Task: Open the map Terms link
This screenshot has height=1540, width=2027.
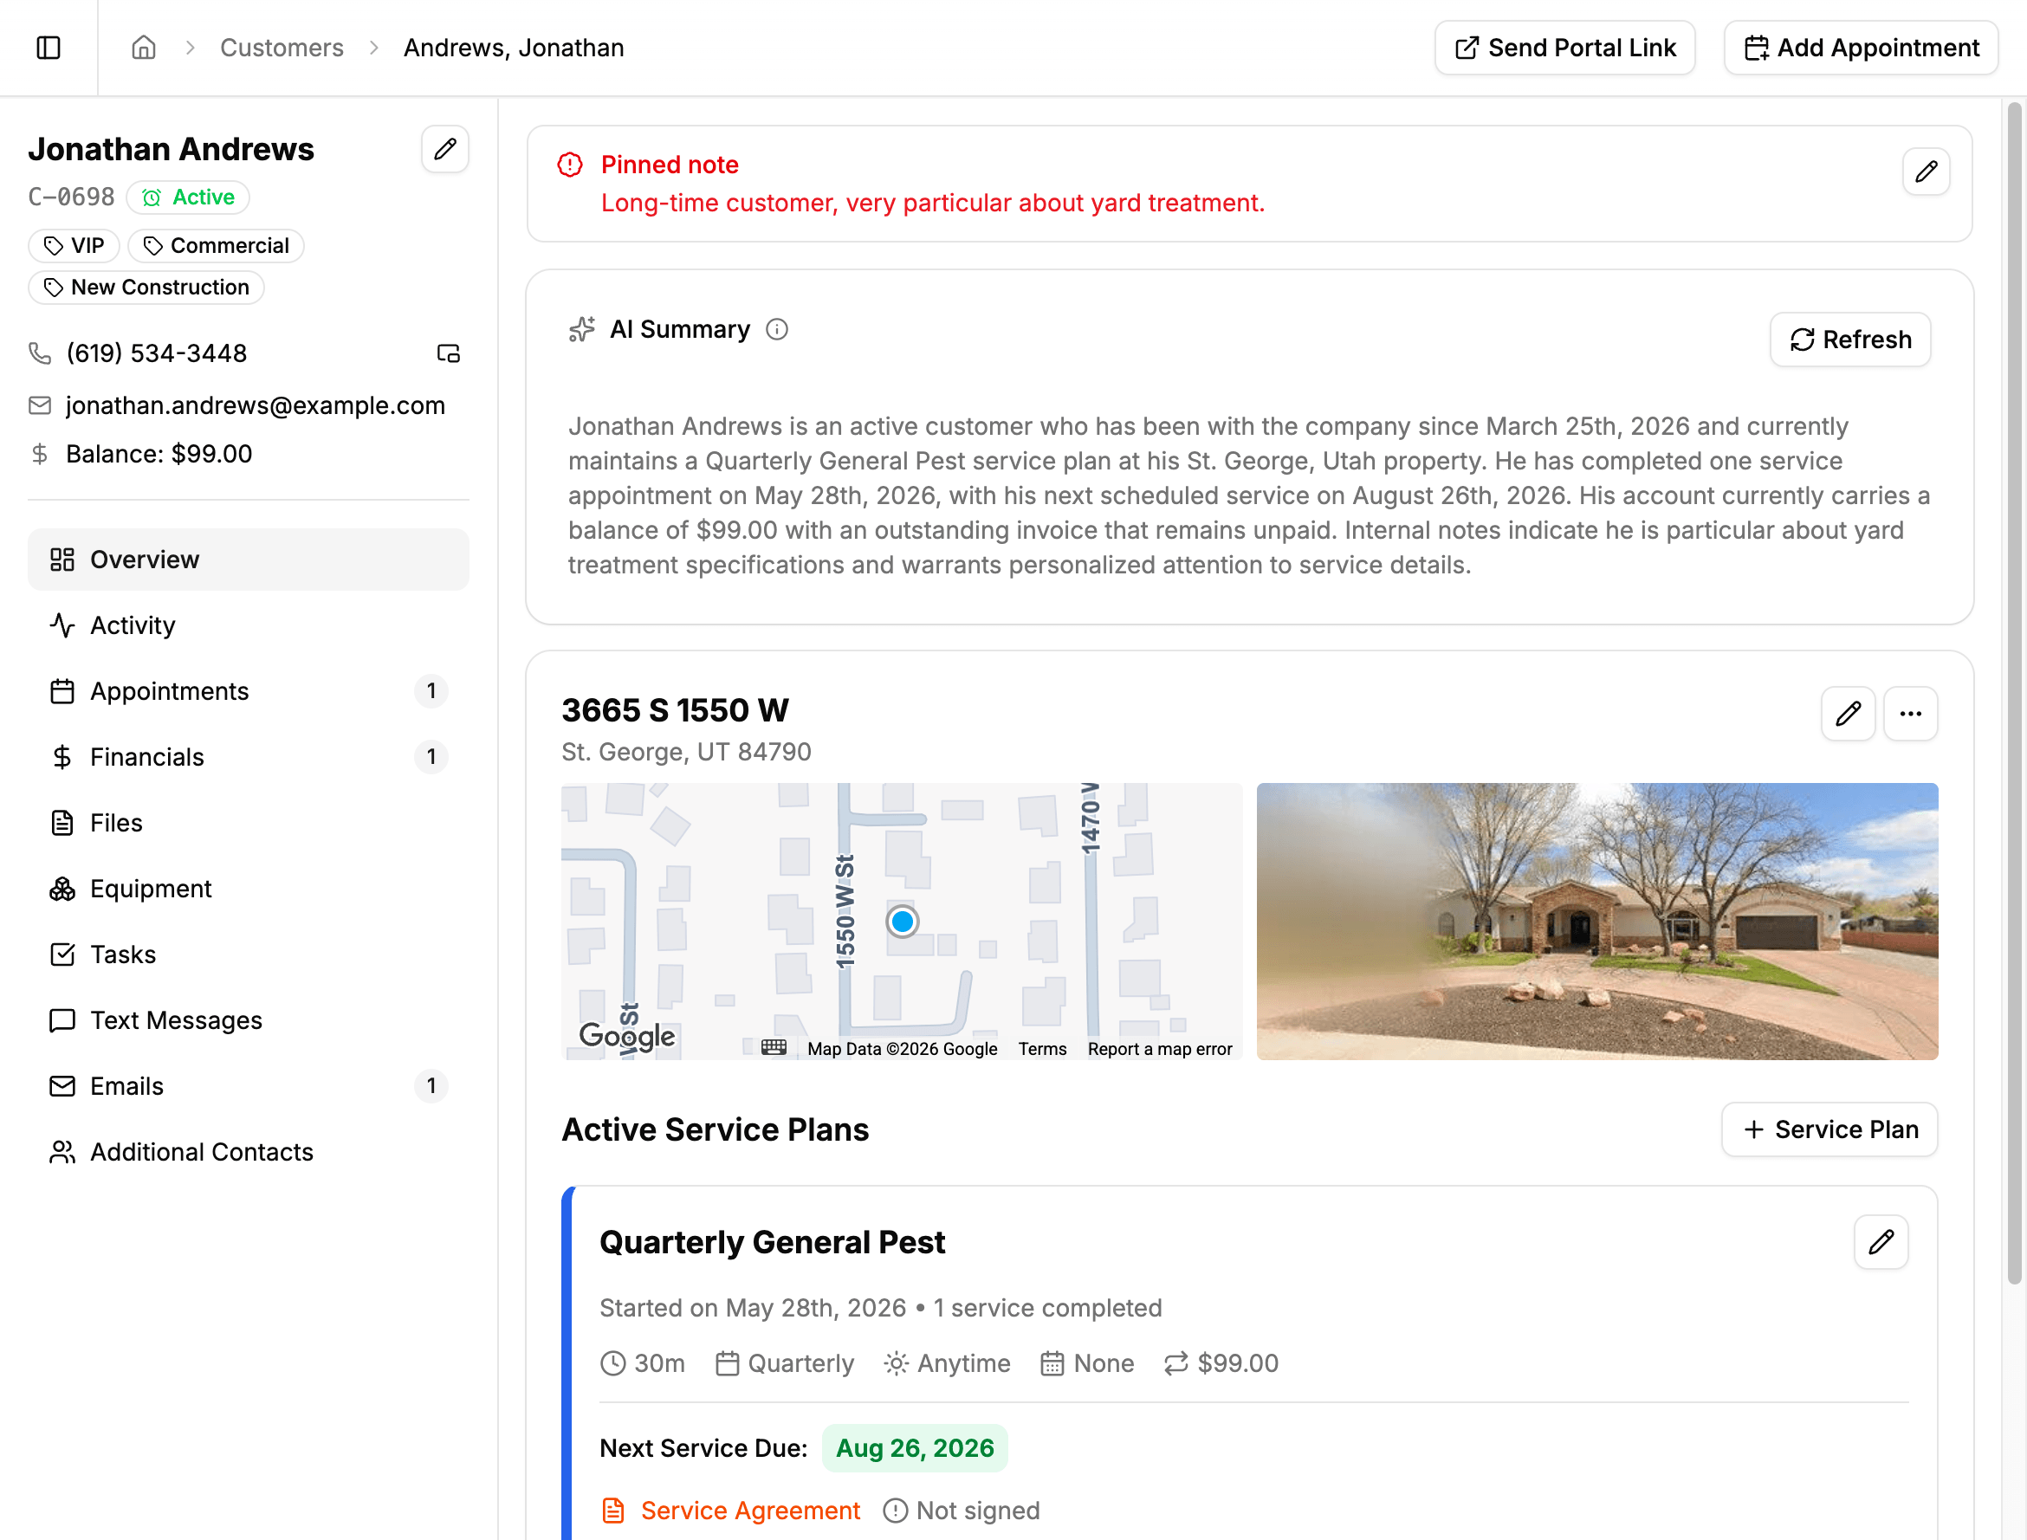Action: [x=1042, y=1049]
